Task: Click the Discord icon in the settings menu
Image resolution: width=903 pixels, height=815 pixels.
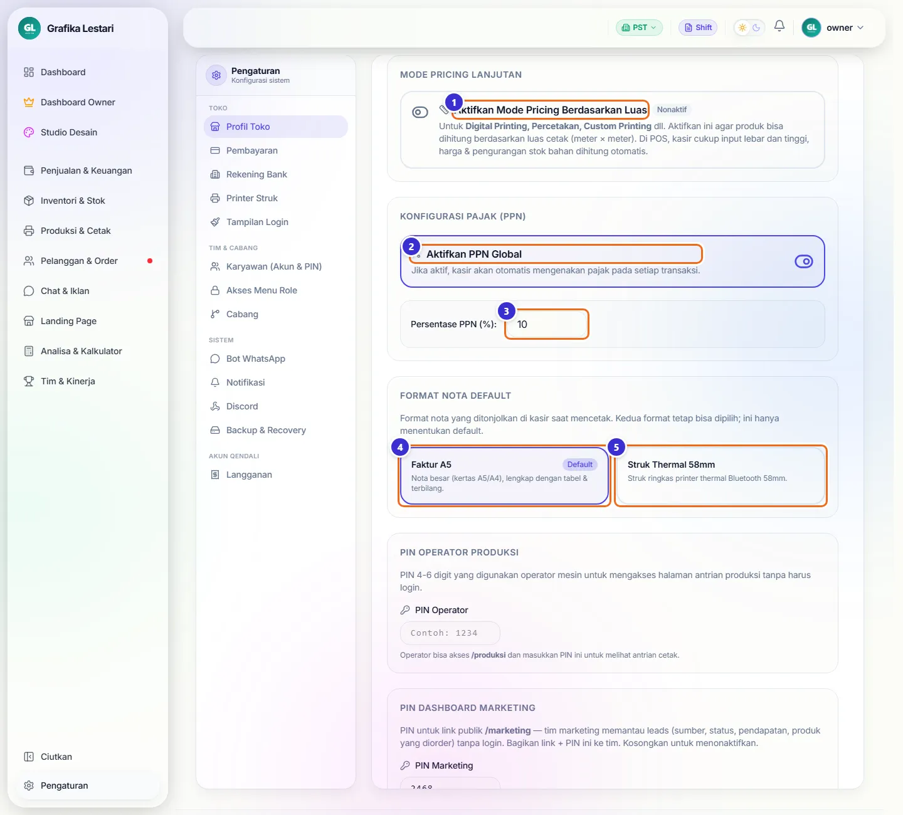Action: [x=215, y=406]
